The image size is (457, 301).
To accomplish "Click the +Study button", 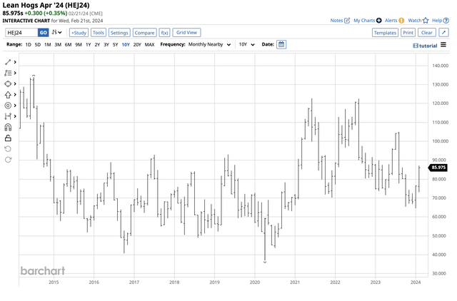I will coord(79,33).
